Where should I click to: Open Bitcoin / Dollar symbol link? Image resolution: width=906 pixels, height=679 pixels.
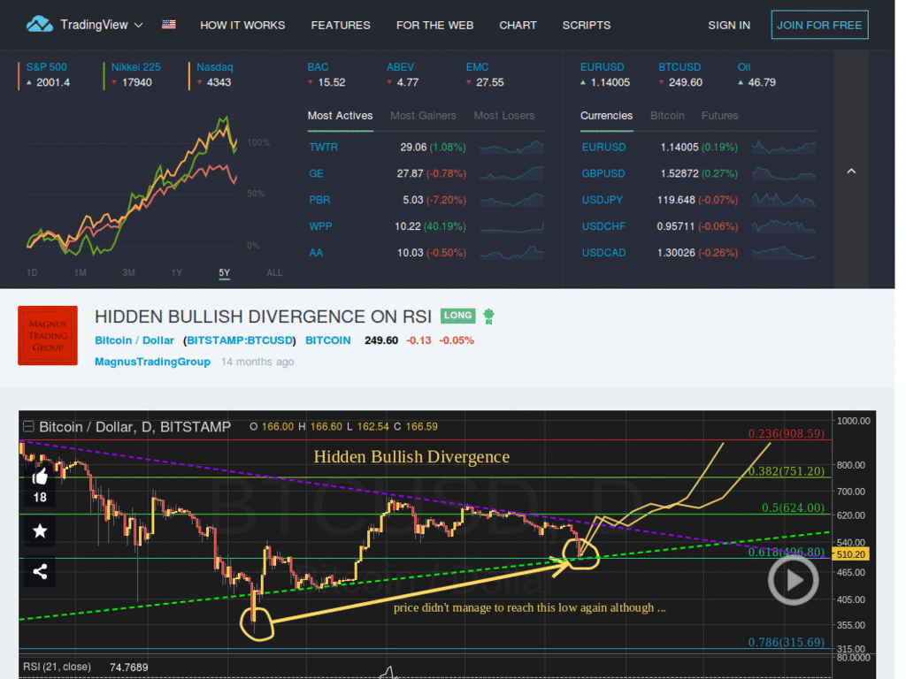pyautogui.click(x=134, y=340)
